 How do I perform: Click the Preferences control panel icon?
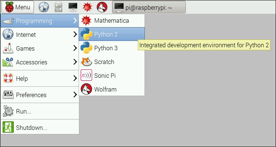8,95
